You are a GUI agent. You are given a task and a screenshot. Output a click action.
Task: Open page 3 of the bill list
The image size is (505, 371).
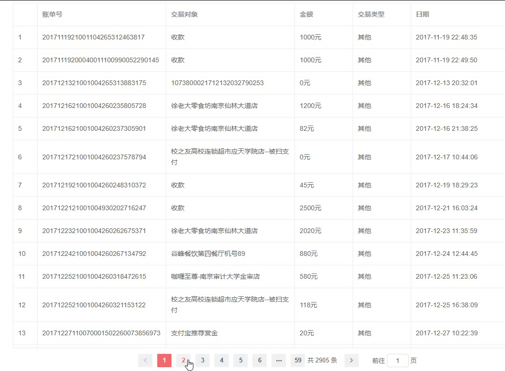coord(202,361)
